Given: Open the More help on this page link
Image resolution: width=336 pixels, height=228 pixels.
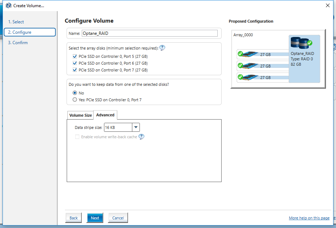Looking at the screenshot, I should 309,218.
